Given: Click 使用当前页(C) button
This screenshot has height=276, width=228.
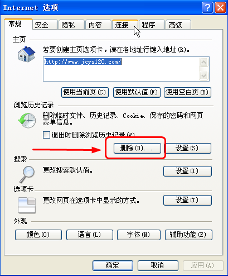Looking at the screenshot, I should [85, 92].
